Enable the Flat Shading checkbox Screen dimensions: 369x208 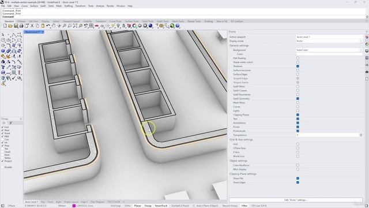[x=298, y=58]
